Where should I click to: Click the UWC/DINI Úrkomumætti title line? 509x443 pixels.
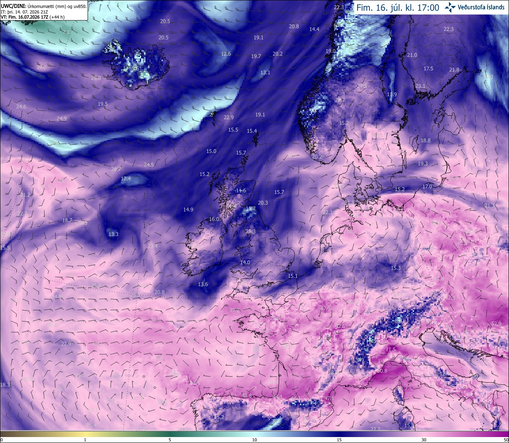pyautogui.click(x=43, y=6)
